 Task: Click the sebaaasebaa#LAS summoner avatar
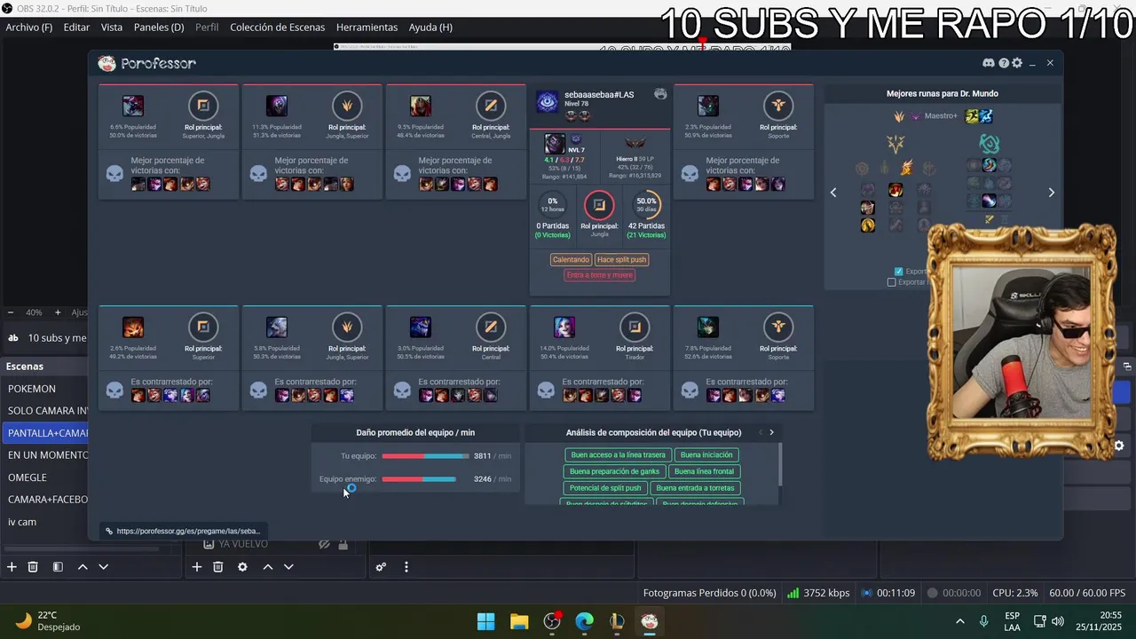point(548,101)
